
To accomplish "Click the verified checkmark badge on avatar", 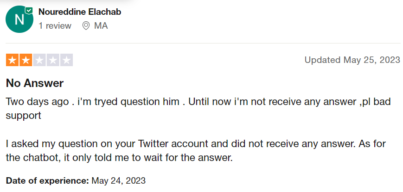I will pos(29,11).
